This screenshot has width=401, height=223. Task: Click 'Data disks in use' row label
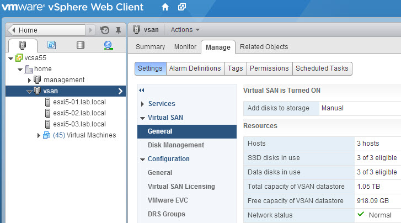pyautogui.click(x=274, y=172)
